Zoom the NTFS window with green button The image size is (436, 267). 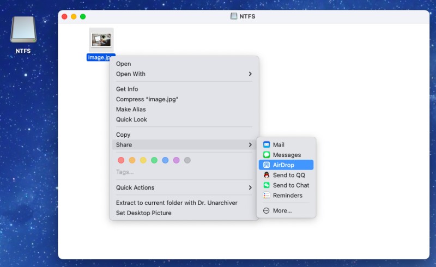pos(83,16)
